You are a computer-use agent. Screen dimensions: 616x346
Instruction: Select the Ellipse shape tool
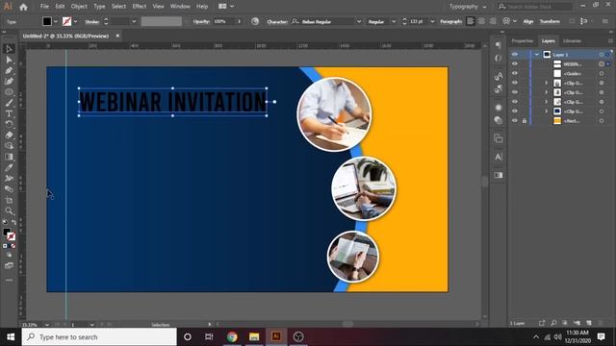click(9, 92)
